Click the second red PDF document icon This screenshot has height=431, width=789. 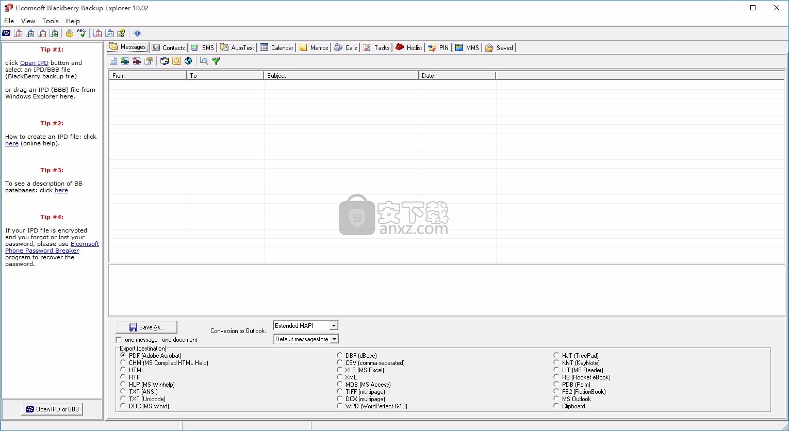[x=98, y=33]
